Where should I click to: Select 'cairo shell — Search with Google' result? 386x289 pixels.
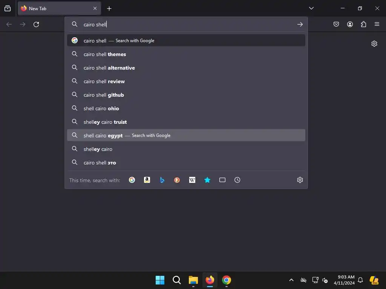coord(186,41)
